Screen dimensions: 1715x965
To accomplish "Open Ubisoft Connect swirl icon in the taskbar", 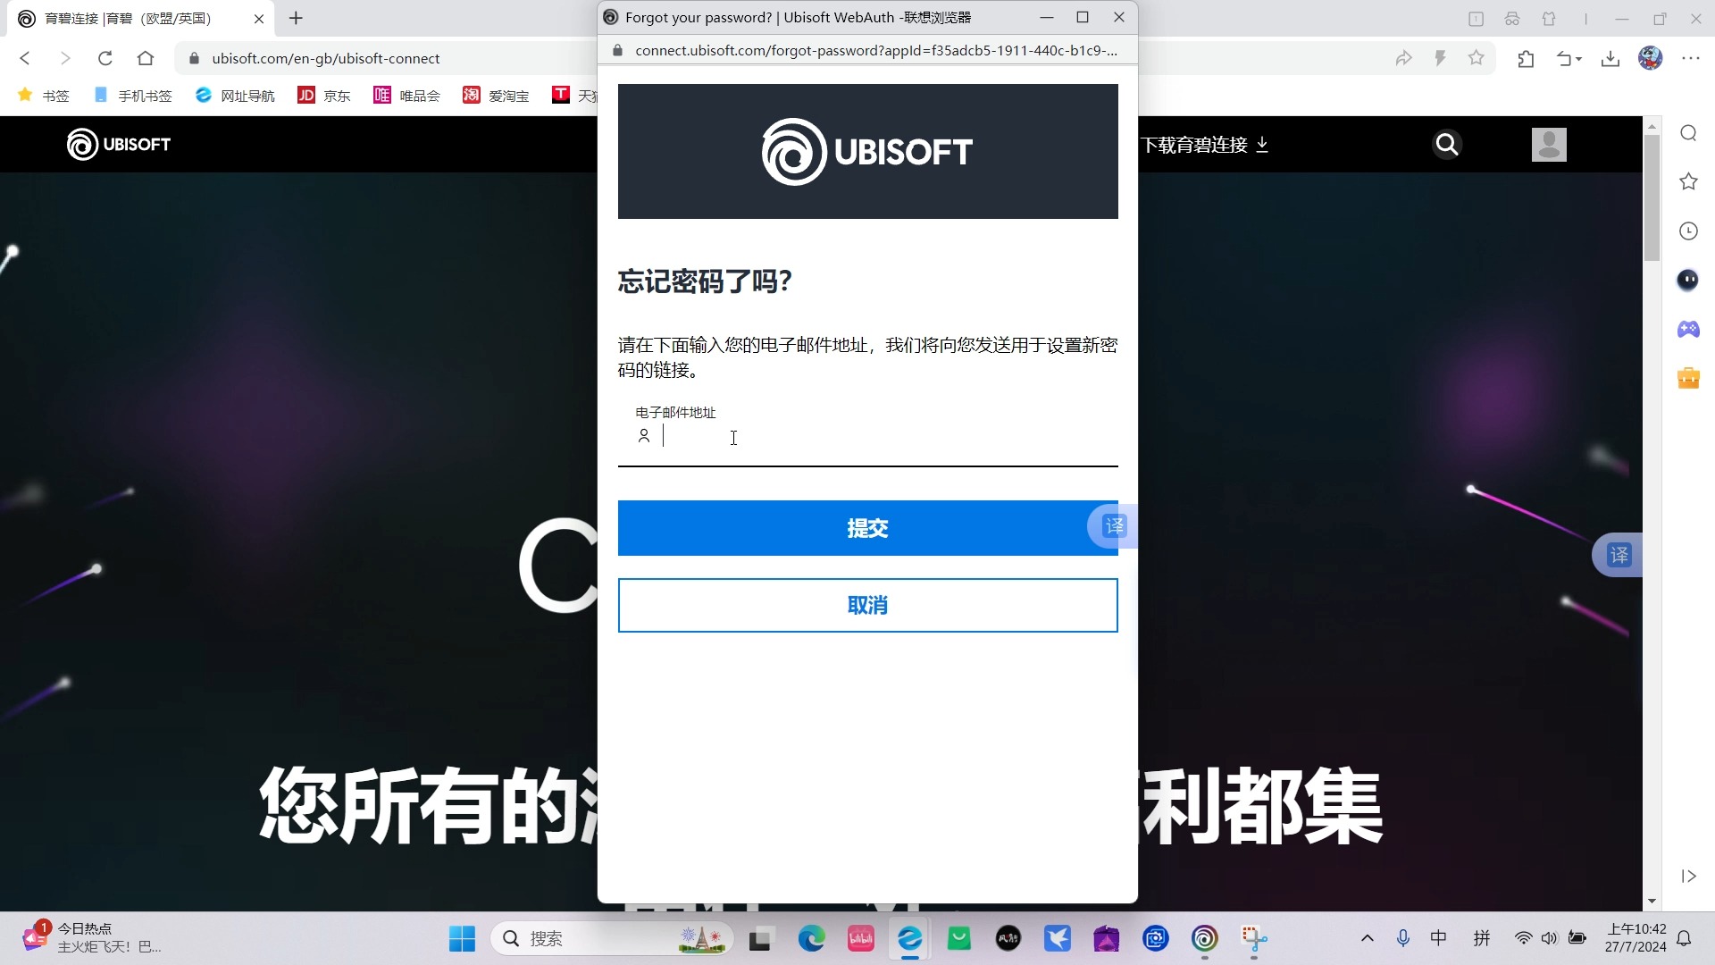I will pos(1204,938).
